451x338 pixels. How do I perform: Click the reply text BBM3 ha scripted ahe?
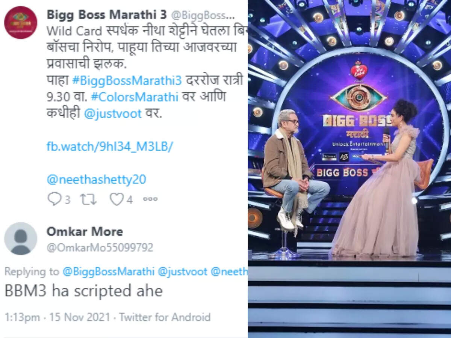[x=83, y=291]
